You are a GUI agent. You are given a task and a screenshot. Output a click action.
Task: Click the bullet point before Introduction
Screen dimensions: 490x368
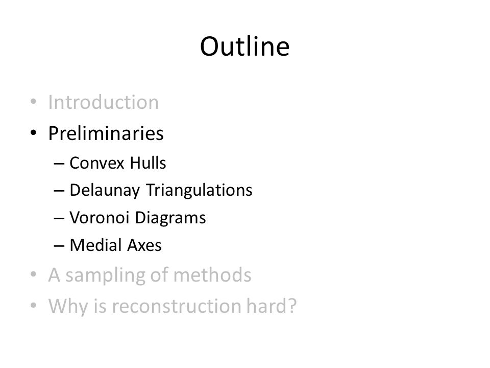[34, 102]
